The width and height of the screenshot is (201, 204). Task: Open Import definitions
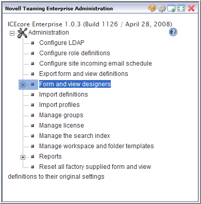pos(63,95)
